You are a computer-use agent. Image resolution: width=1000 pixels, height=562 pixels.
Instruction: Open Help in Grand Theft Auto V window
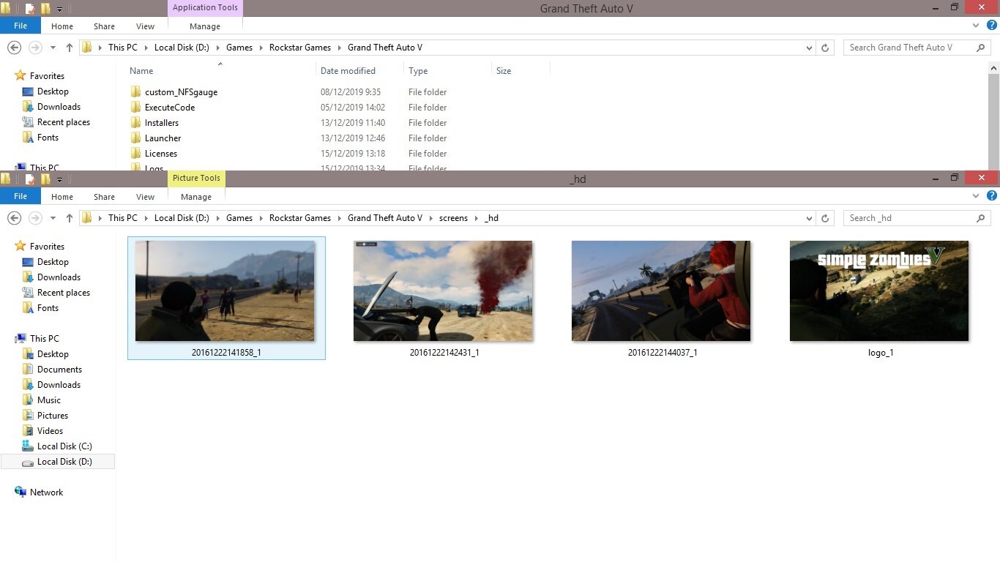pyautogui.click(x=992, y=26)
